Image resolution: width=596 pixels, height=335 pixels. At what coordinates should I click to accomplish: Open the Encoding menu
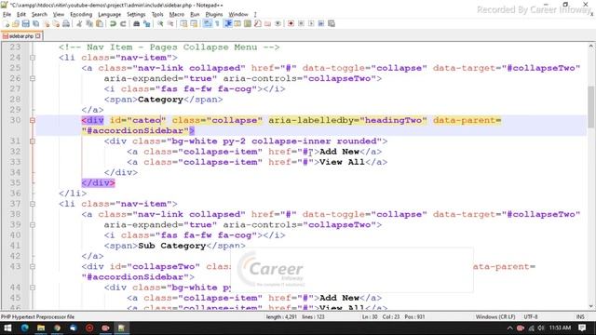pyautogui.click(x=81, y=14)
